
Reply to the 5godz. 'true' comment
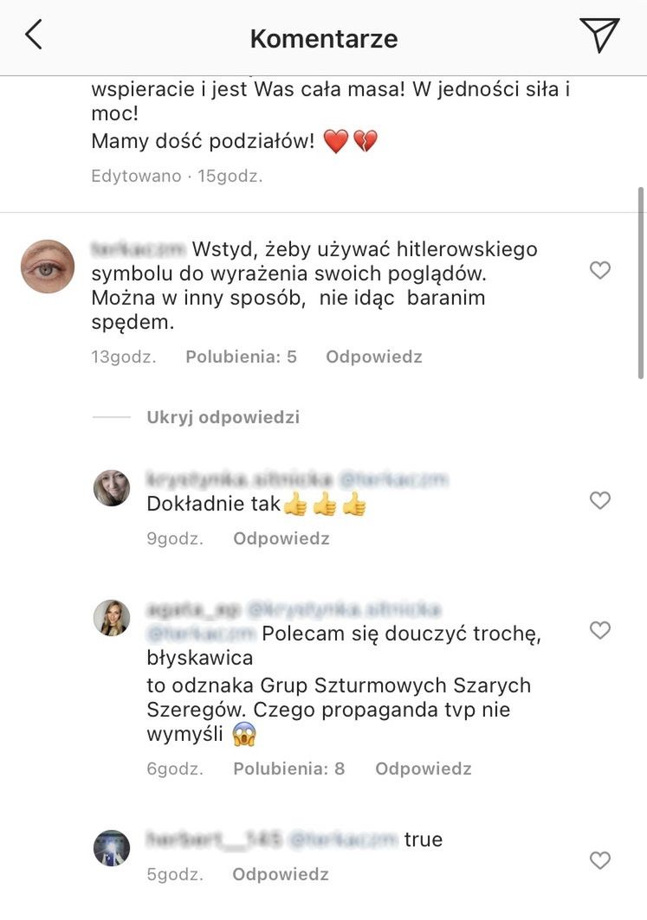tap(281, 874)
